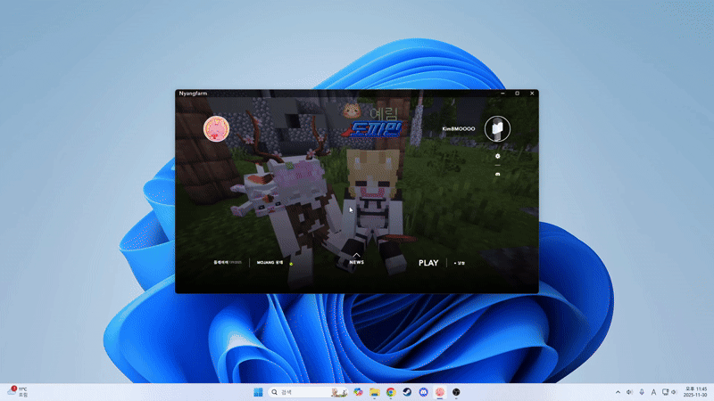Open the weather widget on taskbar
Image resolution: width=714 pixels, height=401 pixels.
coord(18,392)
